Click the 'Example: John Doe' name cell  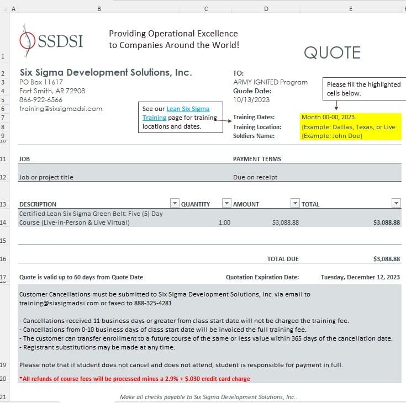(351, 136)
